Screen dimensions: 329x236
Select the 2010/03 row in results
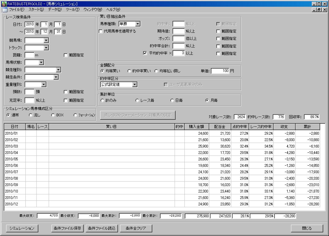(162, 146)
